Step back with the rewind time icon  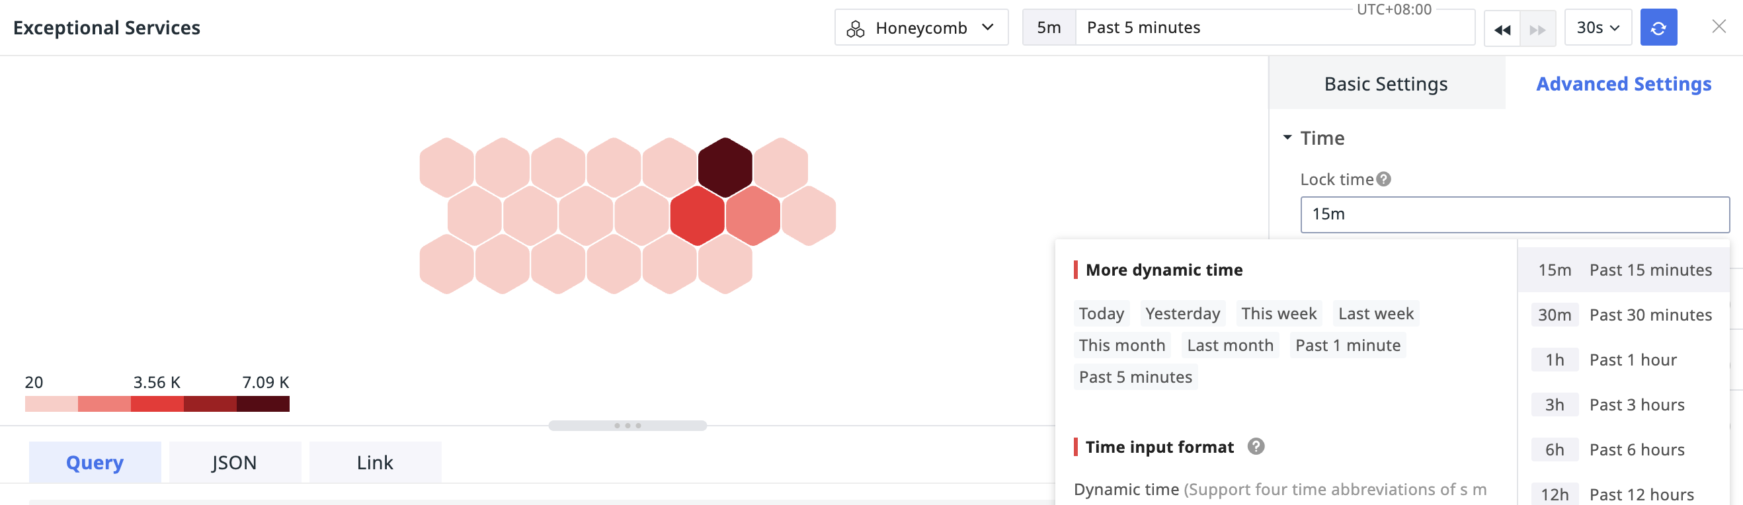coord(1502,29)
